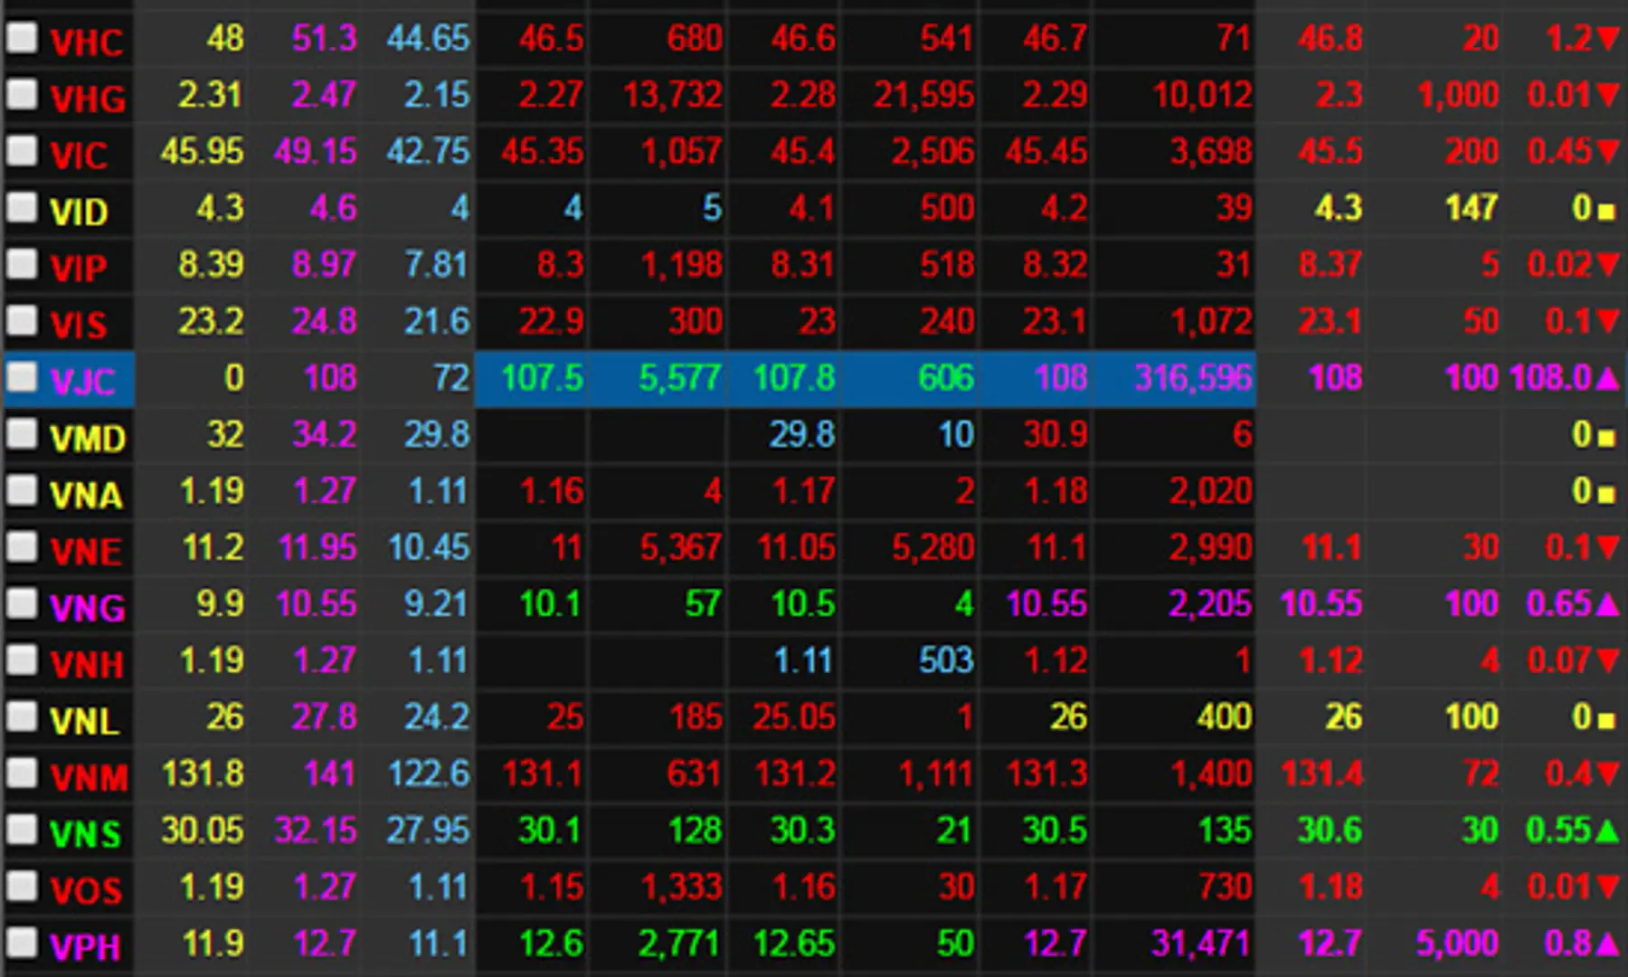Click the 1,072 volume in VIS row

click(1212, 320)
